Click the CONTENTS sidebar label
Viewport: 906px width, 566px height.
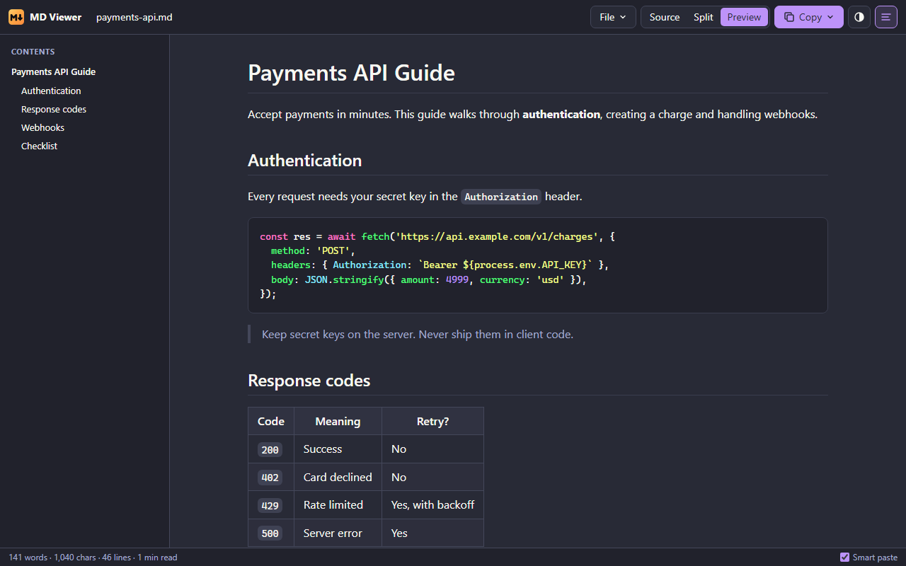click(x=33, y=52)
